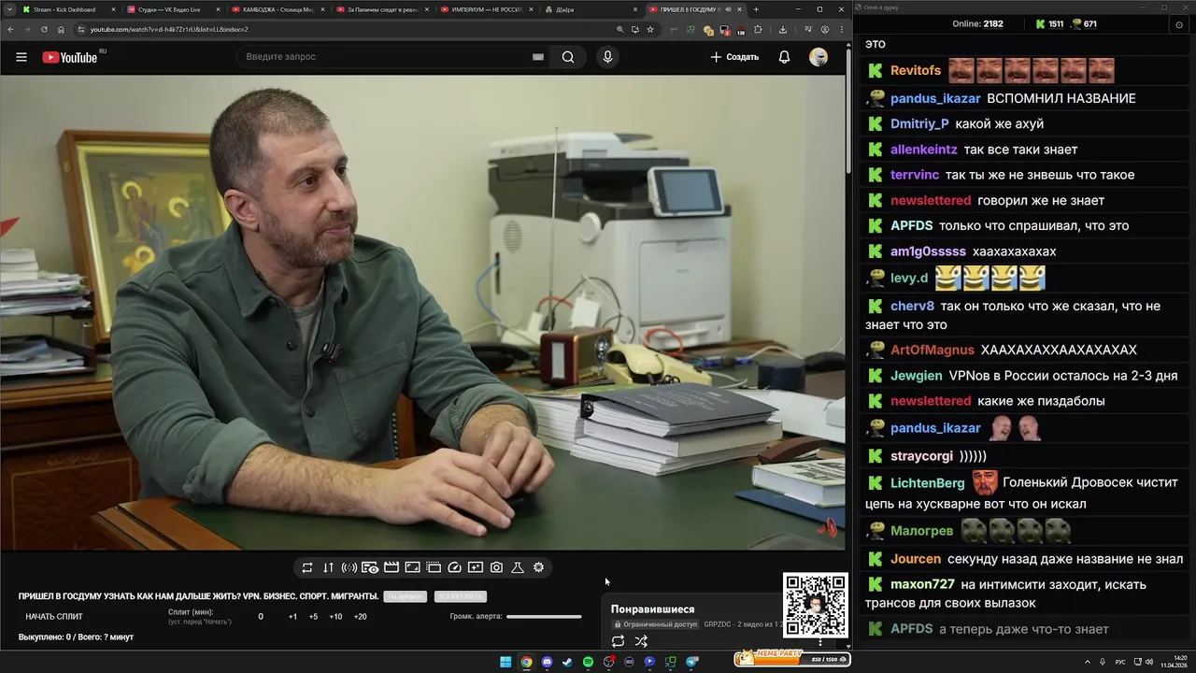This screenshot has width=1196, height=673.
Task: Click the speedometer icon in the player toolbar
Action: click(455, 567)
